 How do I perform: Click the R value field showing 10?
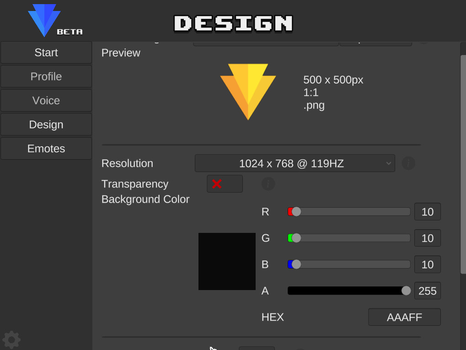[427, 211]
